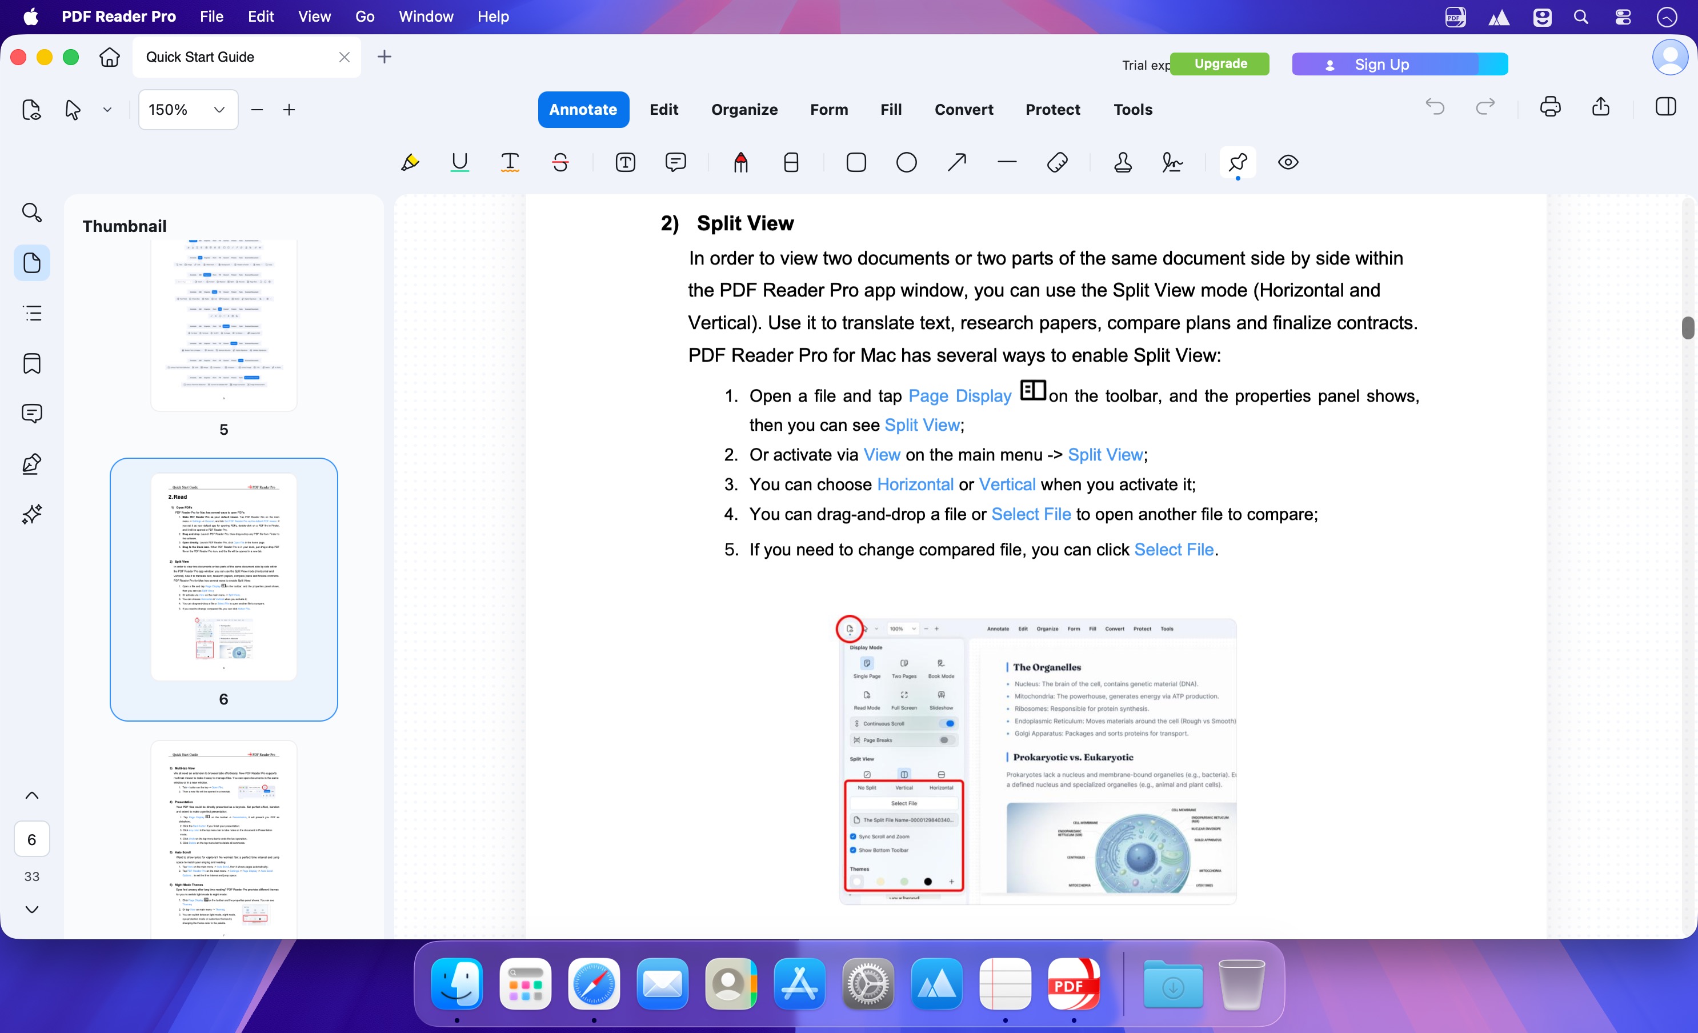Toggle the right properties side panel
This screenshot has width=1698, height=1033.
click(1665, 107)
